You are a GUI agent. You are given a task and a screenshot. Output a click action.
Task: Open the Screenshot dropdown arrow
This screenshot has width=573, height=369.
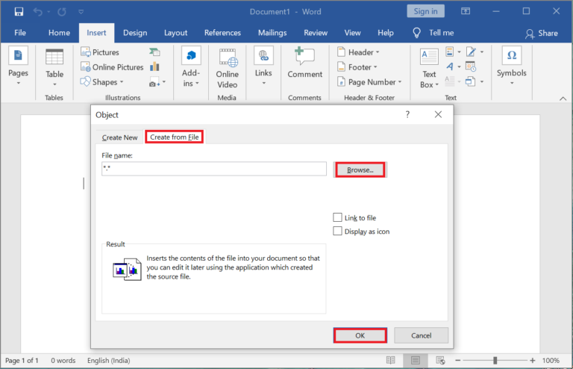tap(164, 82)
